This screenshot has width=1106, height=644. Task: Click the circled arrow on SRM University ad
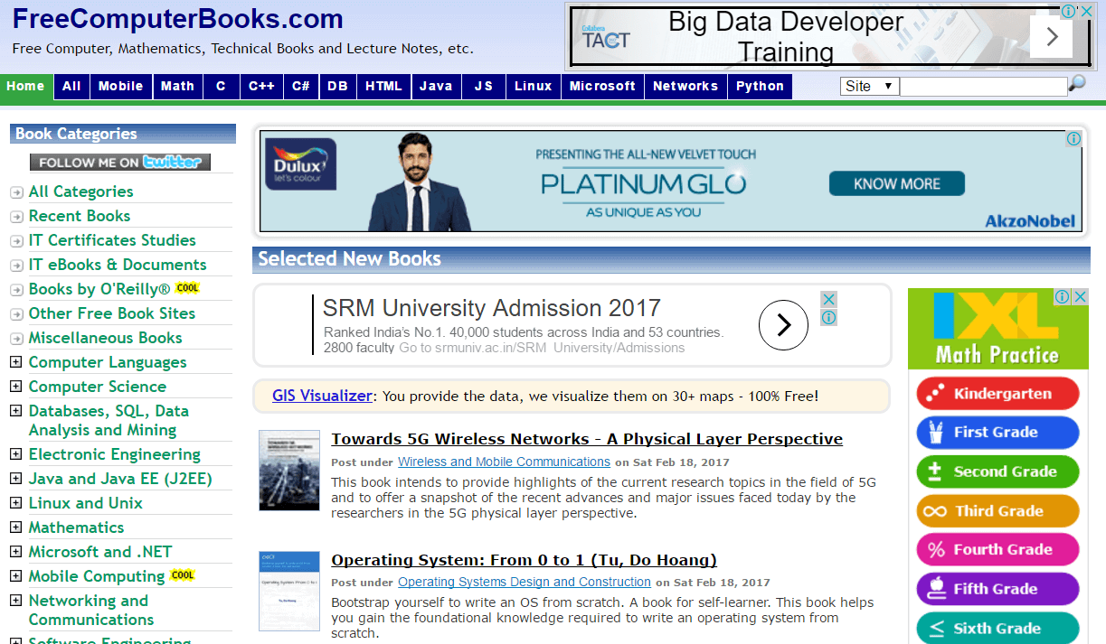(783, 325)
